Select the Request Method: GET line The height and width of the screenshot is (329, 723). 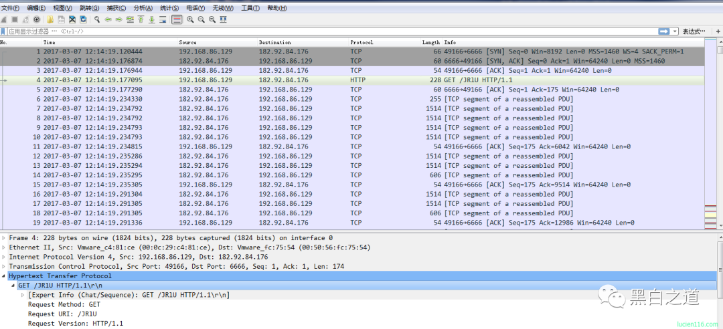click(64, 304)
